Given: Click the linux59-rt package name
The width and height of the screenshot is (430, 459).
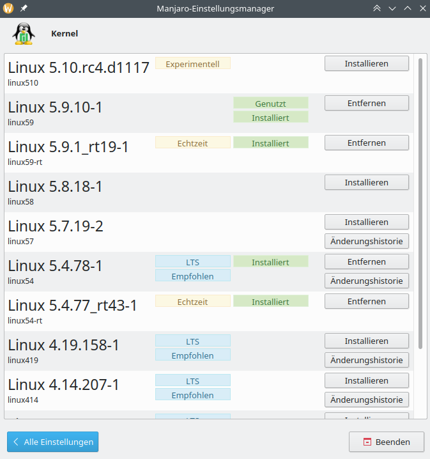Looking at the screenshot, I should pyautogui.click(x=25, y=162).
